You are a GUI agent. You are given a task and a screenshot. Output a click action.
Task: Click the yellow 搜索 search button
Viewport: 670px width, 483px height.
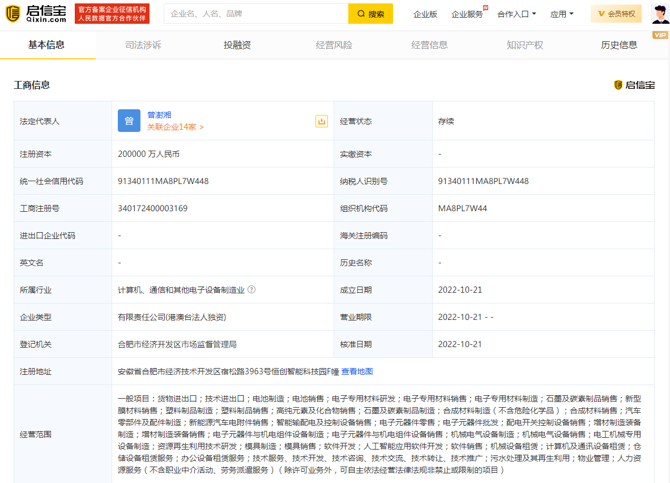pos(370,14)
